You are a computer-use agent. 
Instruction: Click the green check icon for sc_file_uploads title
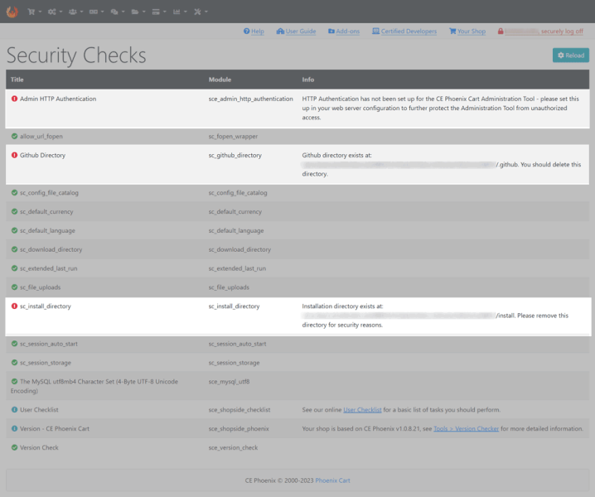(x=14, y=287)
